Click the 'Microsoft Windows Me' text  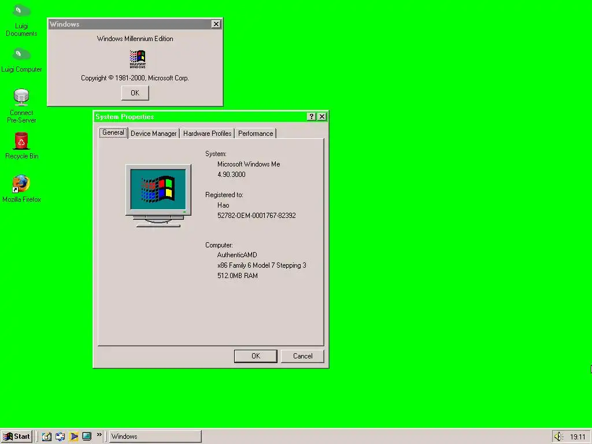coord(249,164)
